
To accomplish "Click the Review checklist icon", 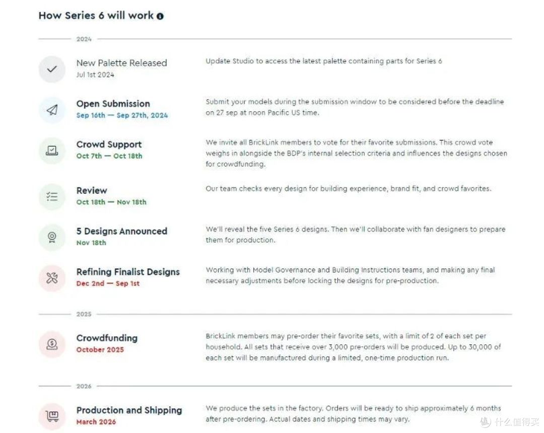I will point(52,196).
